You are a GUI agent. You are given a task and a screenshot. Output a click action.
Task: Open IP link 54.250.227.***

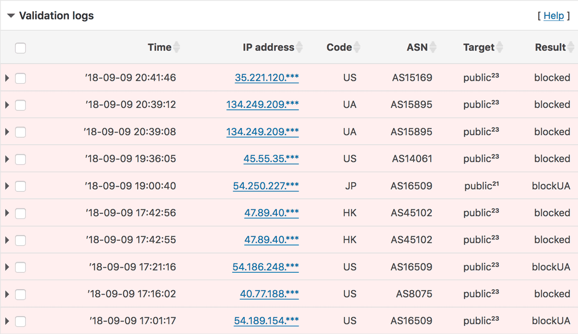[x=266, y=185]
